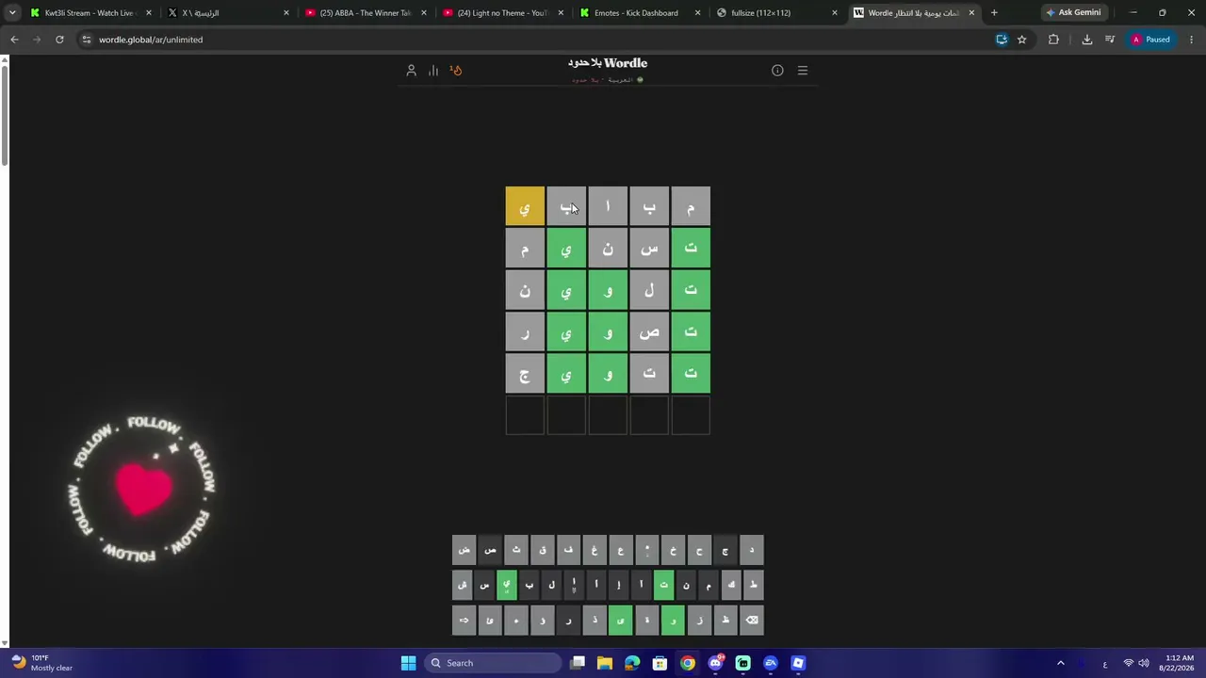Viewport: 1206px width, 678px height.
Task: Open the Wordle info help icon
Action: click(777, 71)
